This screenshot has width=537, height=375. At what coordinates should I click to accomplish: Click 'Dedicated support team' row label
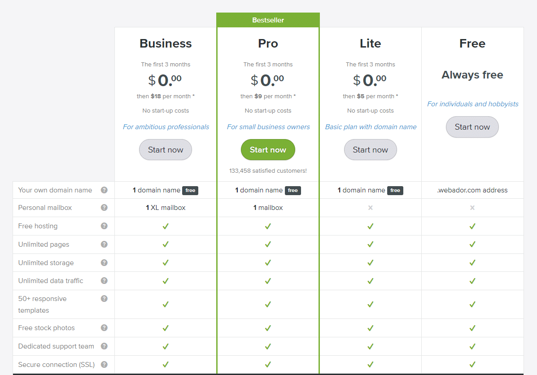[56, 346]
